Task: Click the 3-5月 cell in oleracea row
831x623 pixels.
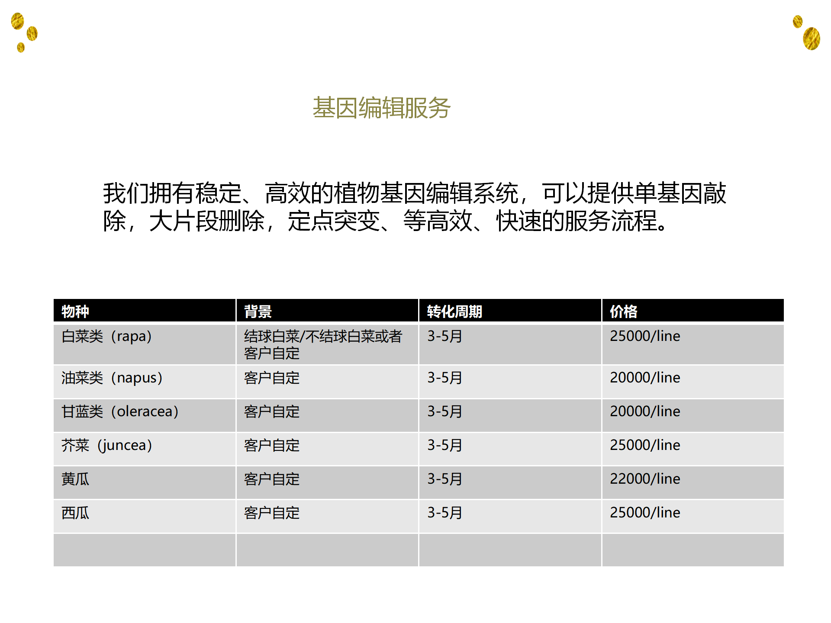Action: 510,415
